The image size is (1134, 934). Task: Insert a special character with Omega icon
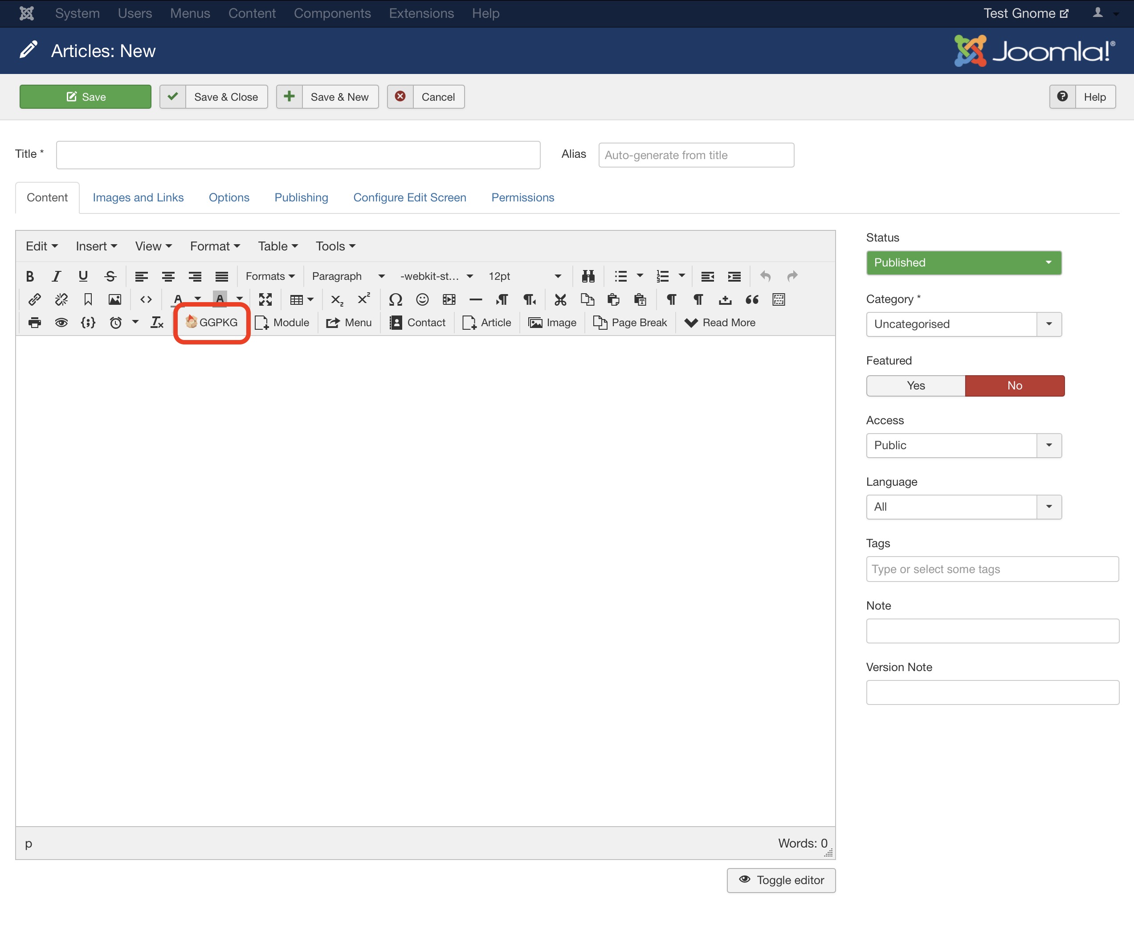point(395,300)
